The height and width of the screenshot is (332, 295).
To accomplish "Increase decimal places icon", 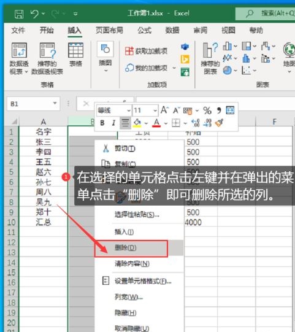I will (x=195, y=123).
